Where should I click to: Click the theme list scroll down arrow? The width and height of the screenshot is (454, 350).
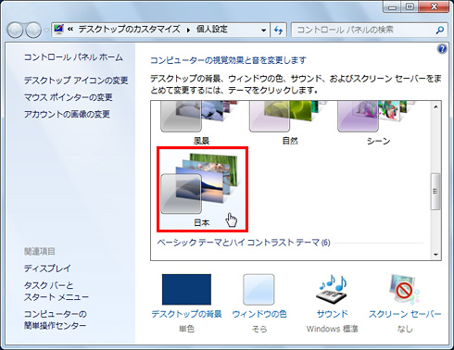pos(435,255)
